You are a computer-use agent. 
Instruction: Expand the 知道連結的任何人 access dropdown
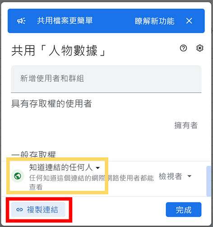pyautogui.click(x=65, y=167)
